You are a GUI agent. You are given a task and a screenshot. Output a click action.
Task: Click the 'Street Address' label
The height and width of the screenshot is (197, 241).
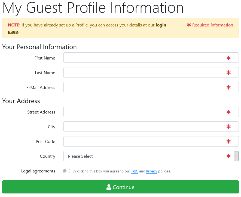41,112
